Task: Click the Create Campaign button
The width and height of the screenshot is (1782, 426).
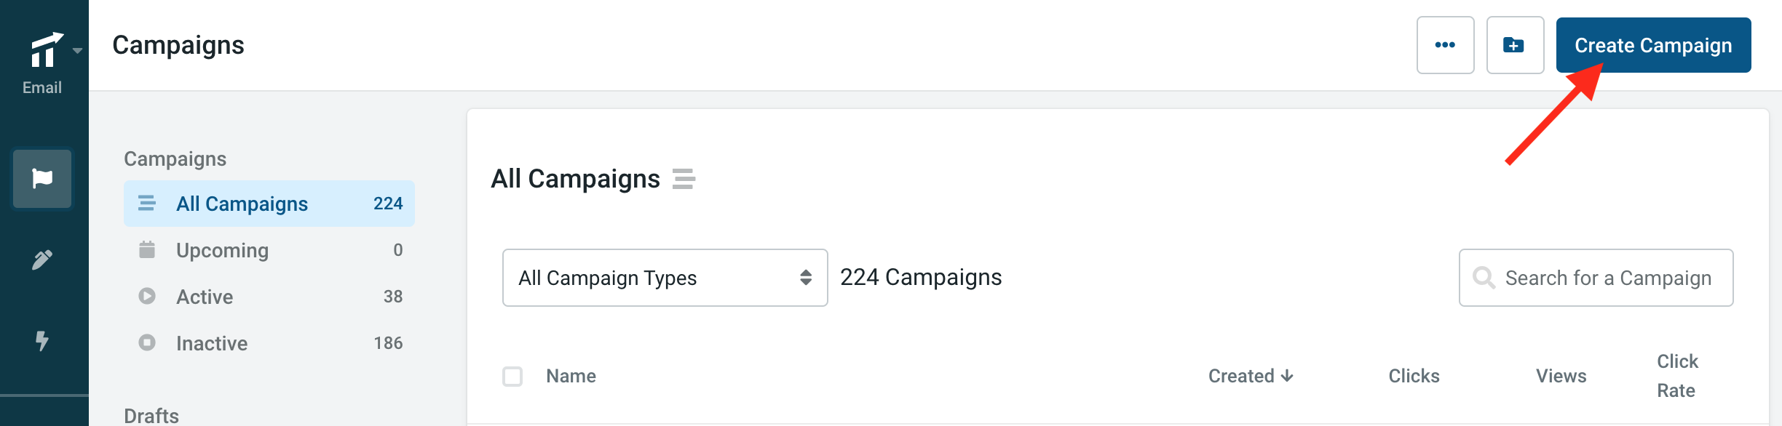Action: pyautogui.click(x=1653, y=45)
